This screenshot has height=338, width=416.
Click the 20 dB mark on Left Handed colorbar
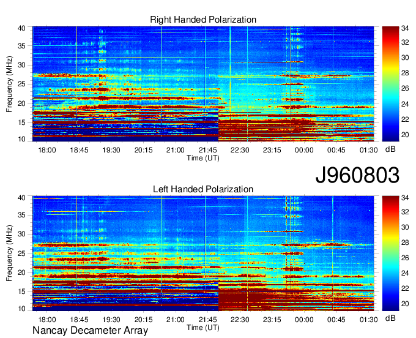(x=405, y=304)
